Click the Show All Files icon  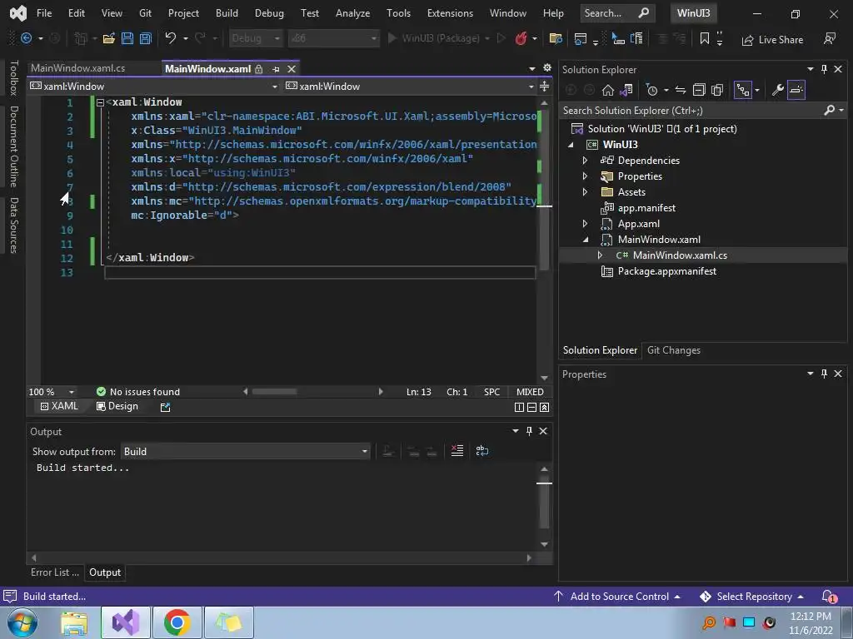click(x=717, y=90)
